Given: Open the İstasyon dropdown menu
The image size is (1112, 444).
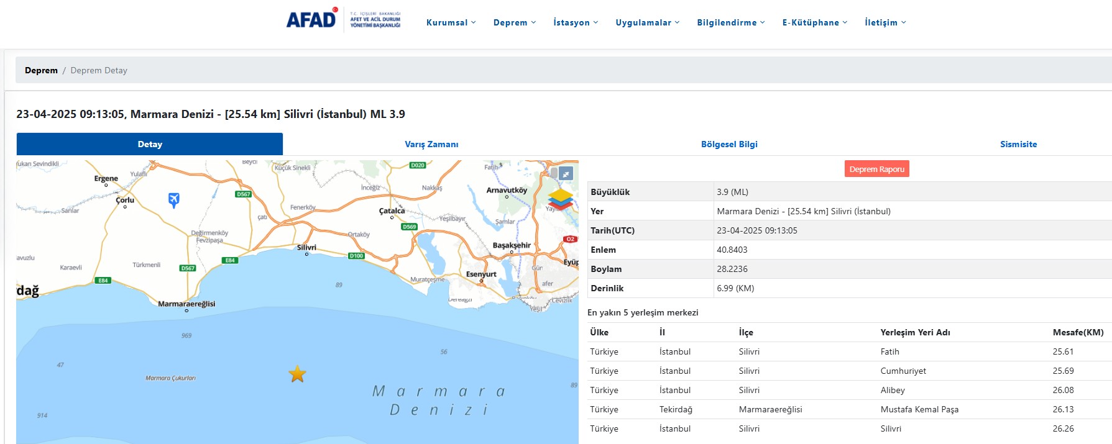Looking at the screenshot, I should click(576, 22).
